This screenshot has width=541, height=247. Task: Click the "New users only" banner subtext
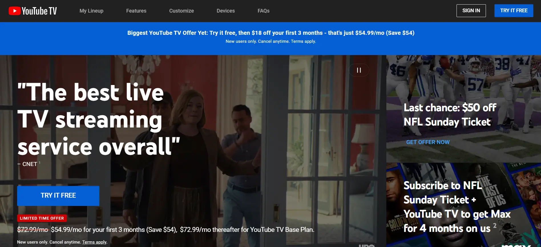pyautogui.click(x=271, y=41)
